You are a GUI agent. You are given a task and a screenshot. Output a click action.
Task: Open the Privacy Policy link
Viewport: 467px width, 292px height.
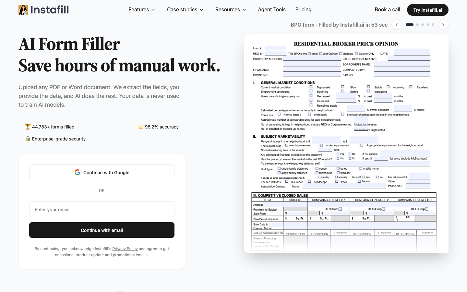[125, 249]
